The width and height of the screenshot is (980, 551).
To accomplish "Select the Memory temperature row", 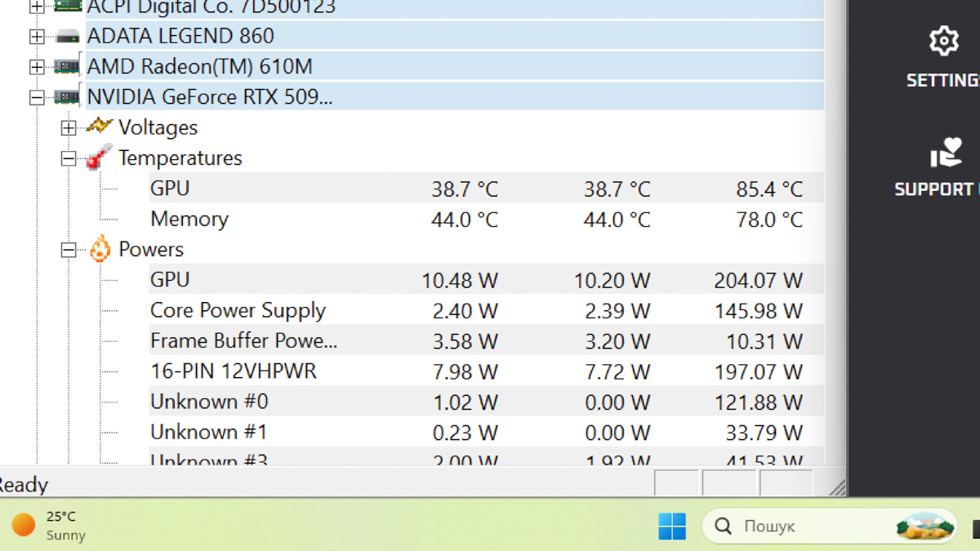I will pyautogui.click(x=486, y=219).
